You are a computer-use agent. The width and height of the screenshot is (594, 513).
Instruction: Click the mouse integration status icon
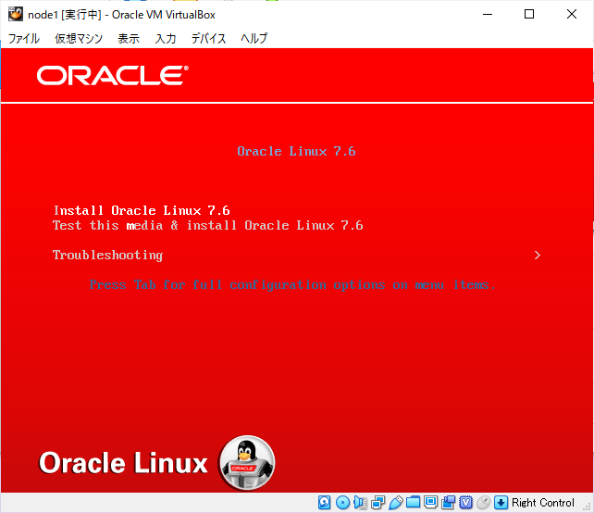coord(483,503)
